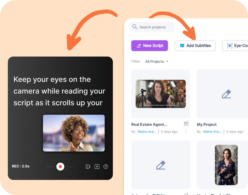Open the pencil project card in bottom row

[161, 165]
